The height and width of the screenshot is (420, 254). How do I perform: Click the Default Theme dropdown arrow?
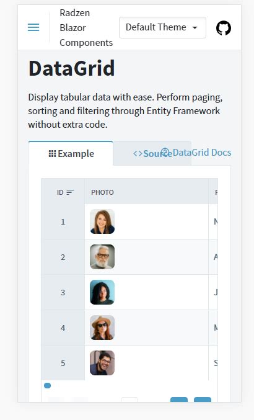tap(195, 27)
